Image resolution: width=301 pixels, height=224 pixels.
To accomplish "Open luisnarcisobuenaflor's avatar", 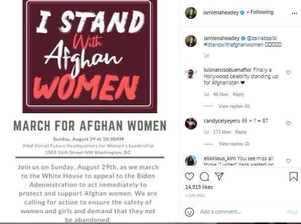I will click(x=191, y=73).
